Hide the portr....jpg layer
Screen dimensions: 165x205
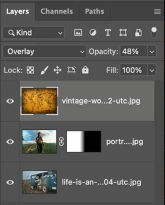coord(10,142)
